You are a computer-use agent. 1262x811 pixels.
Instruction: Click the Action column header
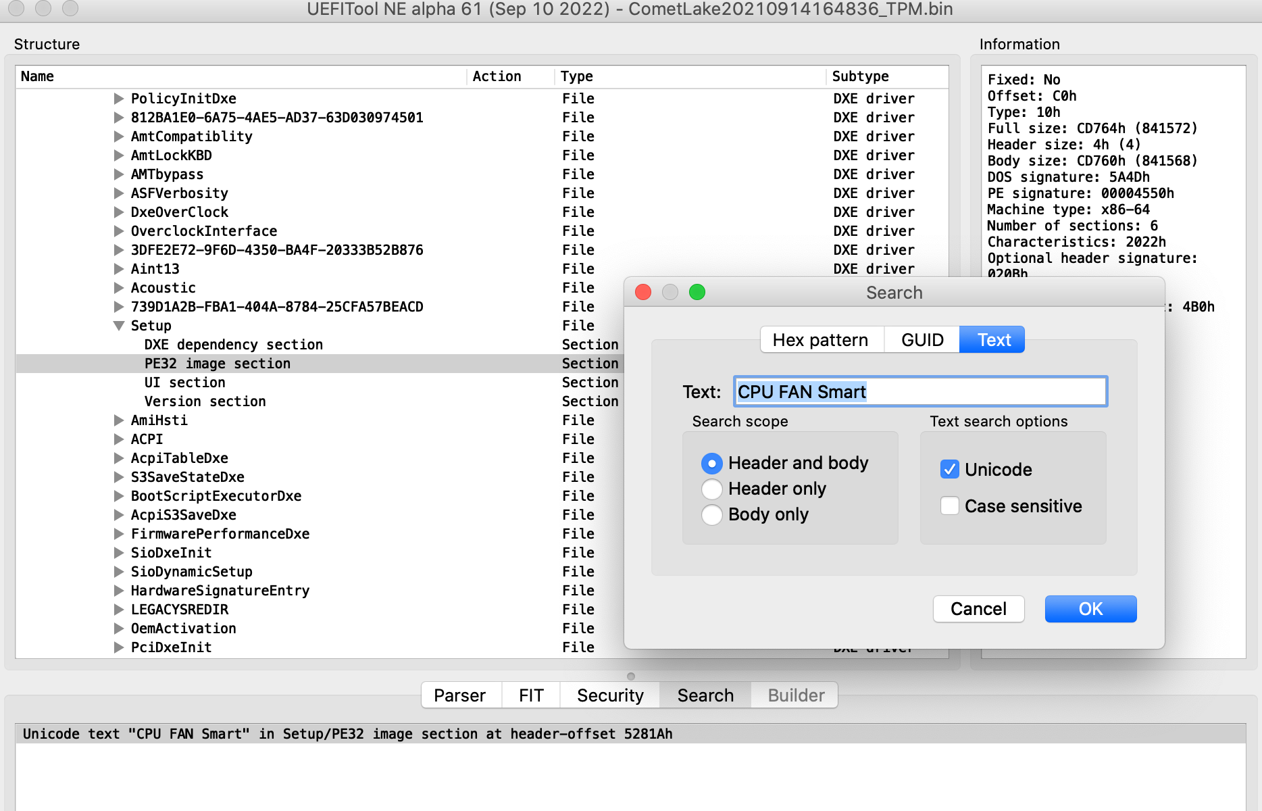pyautogui.click(x=511, y=76)
